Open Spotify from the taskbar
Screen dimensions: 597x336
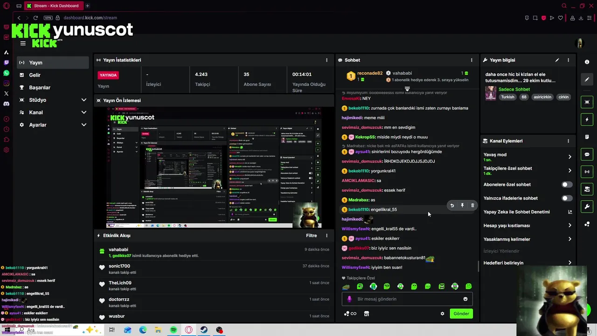pos(174,330)
